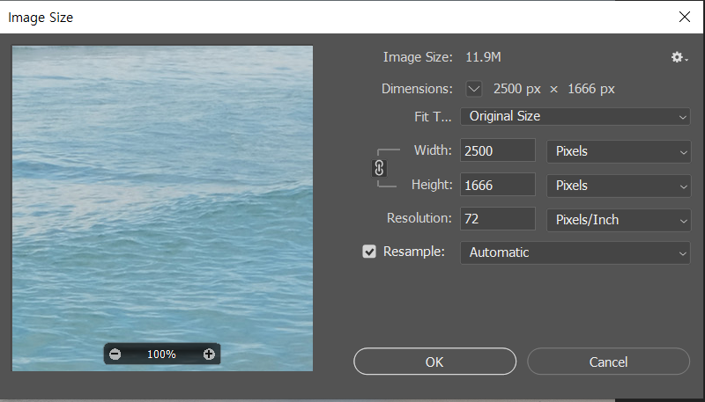This screenshot has width=705, height=402.
Task: Open the Height units Pixels dropdown
Action: (x=619, y=186)
